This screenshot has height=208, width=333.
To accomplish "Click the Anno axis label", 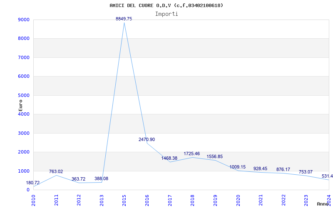I will point(323,204).
